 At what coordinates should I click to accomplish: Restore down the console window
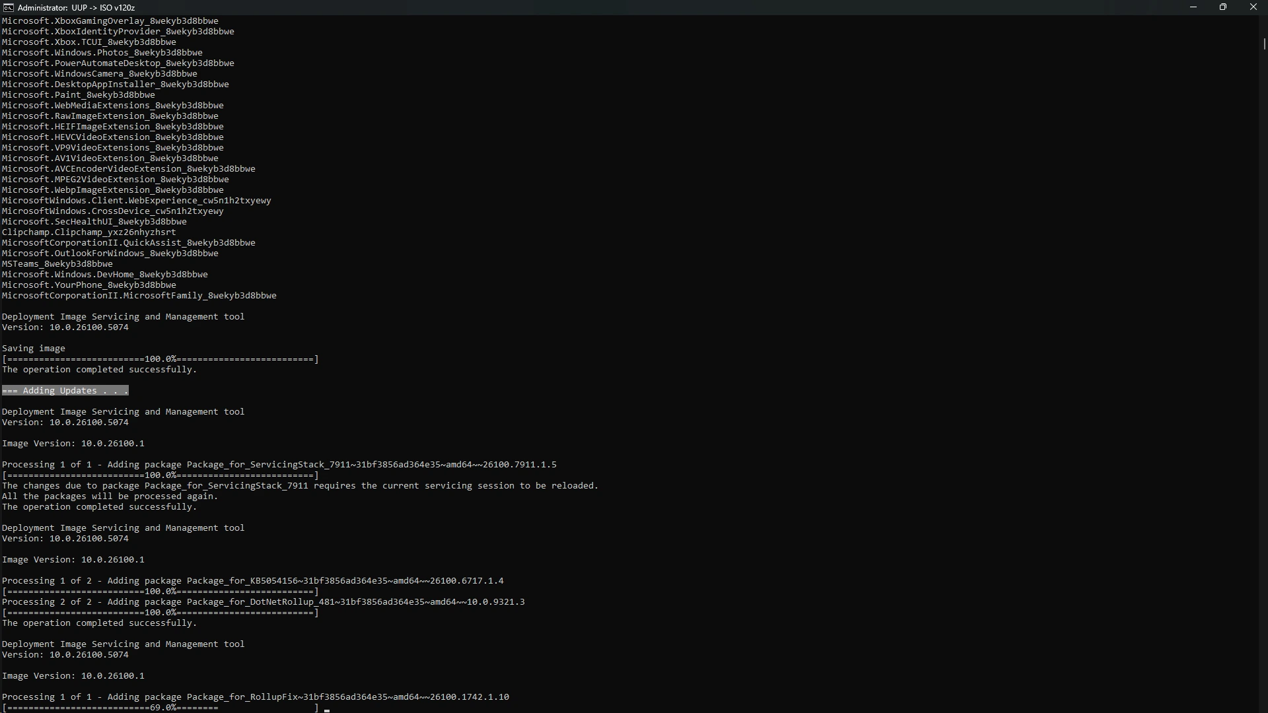pyautogui.click(x=1223, y=7)
